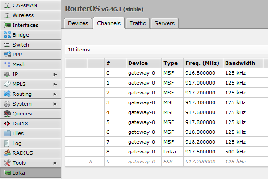Click the Mesh nodes icon

pyautogui.click(x=7, y=64)
